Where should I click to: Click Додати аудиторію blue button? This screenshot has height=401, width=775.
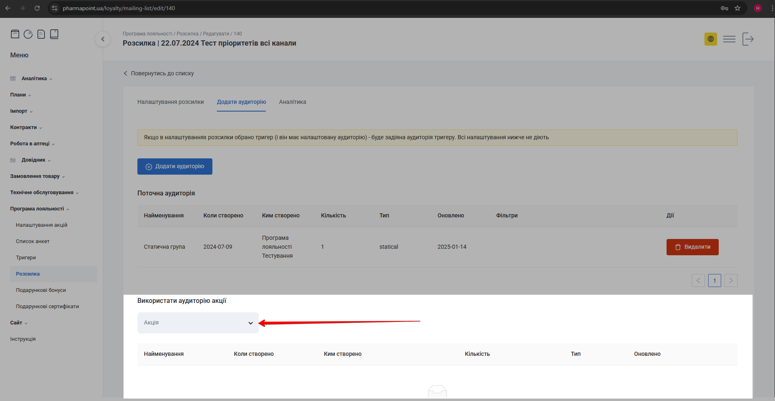pos(175,167)
